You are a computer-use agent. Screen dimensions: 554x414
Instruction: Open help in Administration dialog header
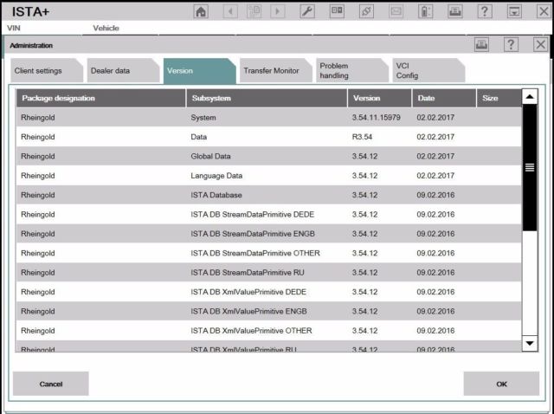point(512,44)
